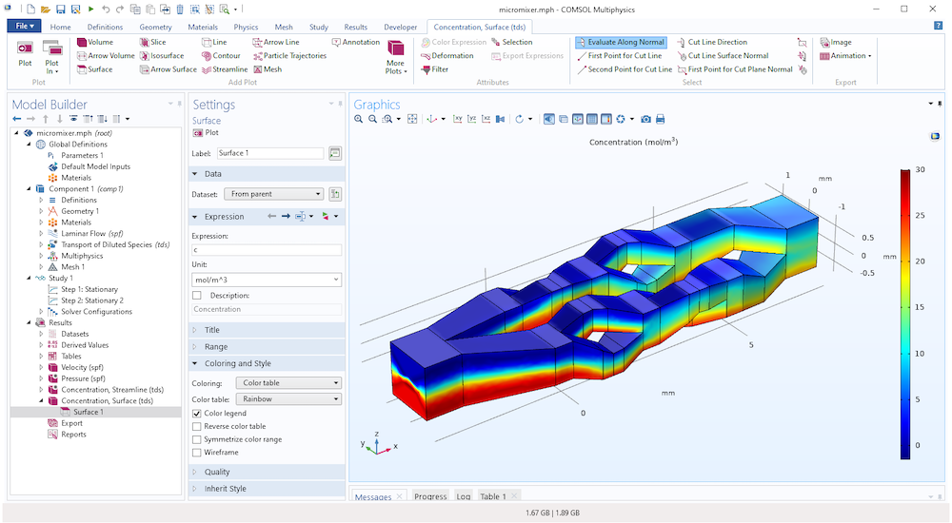
Task: Toggle Evaluate Along Normal
Action: click(621, 42)
